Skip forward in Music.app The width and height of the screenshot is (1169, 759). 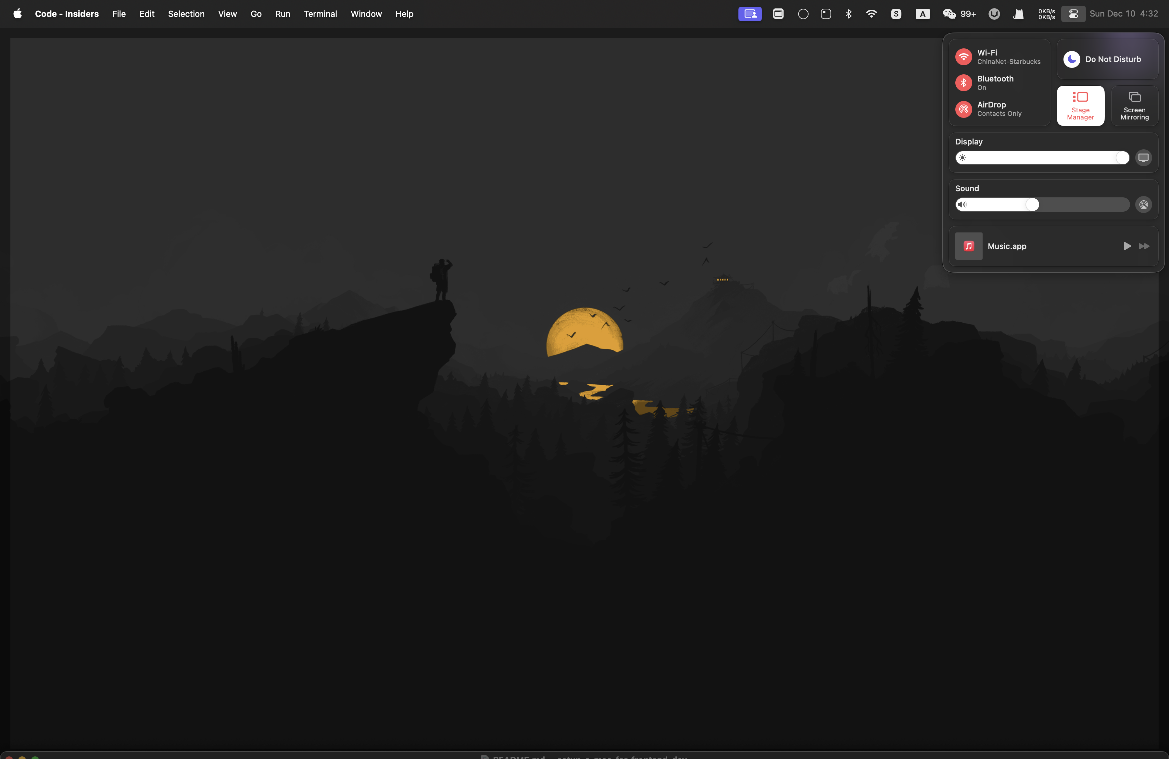1143,246
